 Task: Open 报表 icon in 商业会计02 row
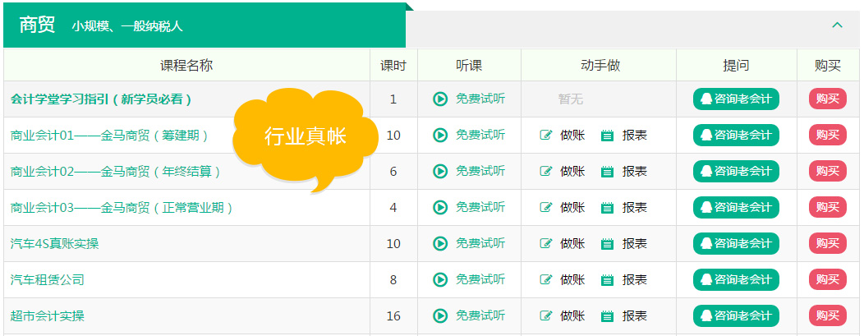pyautogui.click(x=607, y=172)
